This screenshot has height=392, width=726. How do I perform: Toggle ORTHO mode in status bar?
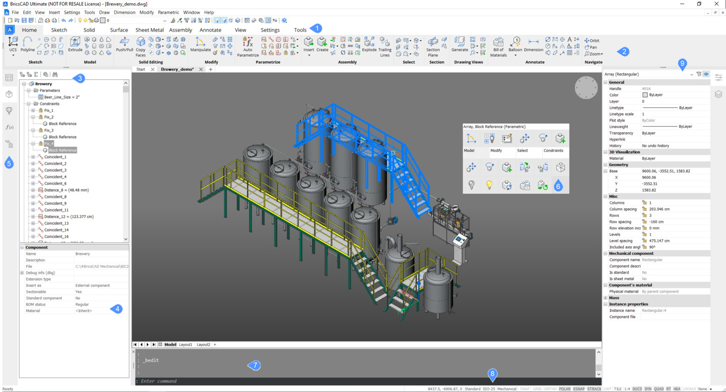550,389
